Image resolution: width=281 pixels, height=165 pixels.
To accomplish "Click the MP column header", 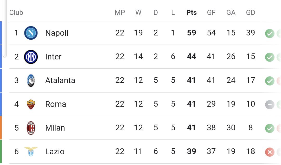I will click(x=120, y=13).
